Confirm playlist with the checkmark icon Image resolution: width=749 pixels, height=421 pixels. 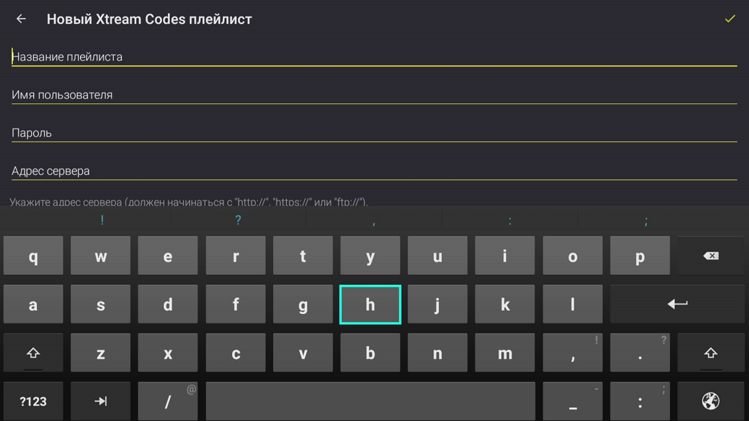point(729,19)
